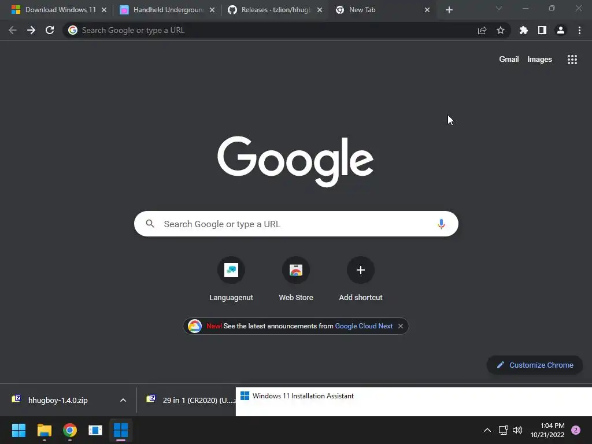Open Gmail link
This screenshot has height=444, width=592.
click(x=509, y=60)
